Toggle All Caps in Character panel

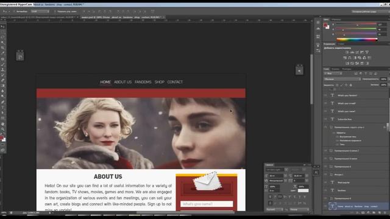click(x=280, y=197)
